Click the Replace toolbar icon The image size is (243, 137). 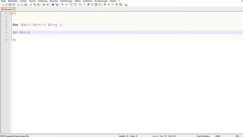[57, 5]
